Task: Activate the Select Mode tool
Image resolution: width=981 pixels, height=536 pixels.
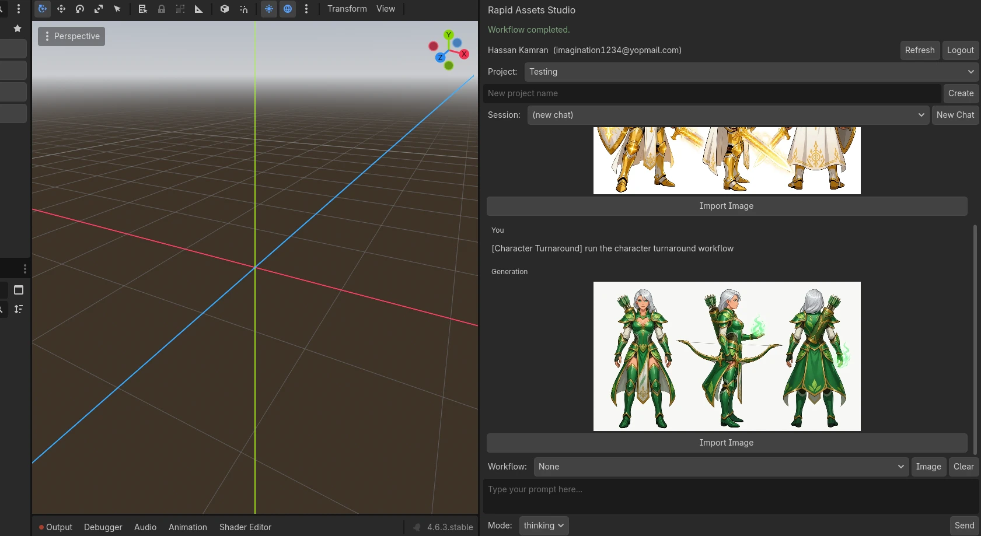Action: pos(43,9)
